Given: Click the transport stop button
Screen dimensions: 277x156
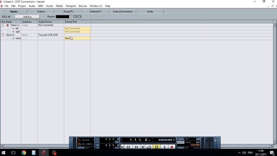Looking at the screenshot, I should tap(157, 147).
